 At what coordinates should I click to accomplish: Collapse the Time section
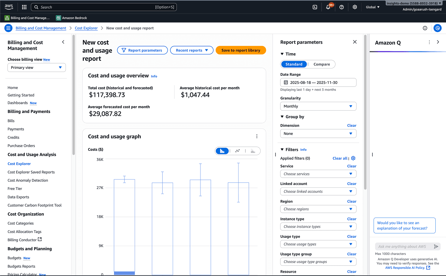pyautogui.click(x=282, y=54)
